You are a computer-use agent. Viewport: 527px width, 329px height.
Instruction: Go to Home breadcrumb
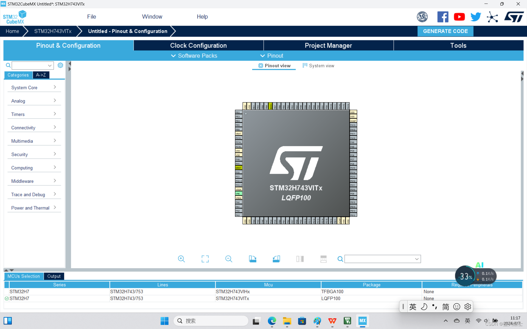pyautogui.click(x=12, y=31)
